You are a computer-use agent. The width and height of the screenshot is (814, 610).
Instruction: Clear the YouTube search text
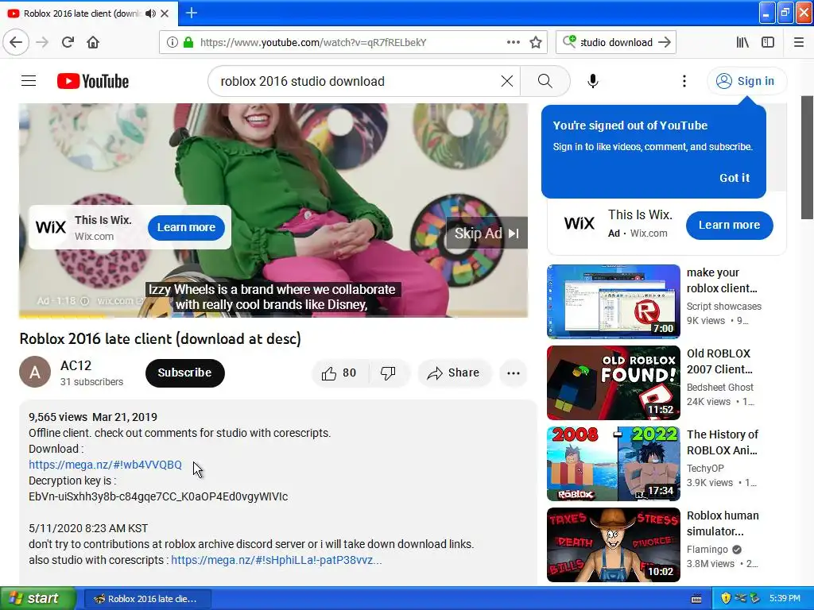pos(507,81)
